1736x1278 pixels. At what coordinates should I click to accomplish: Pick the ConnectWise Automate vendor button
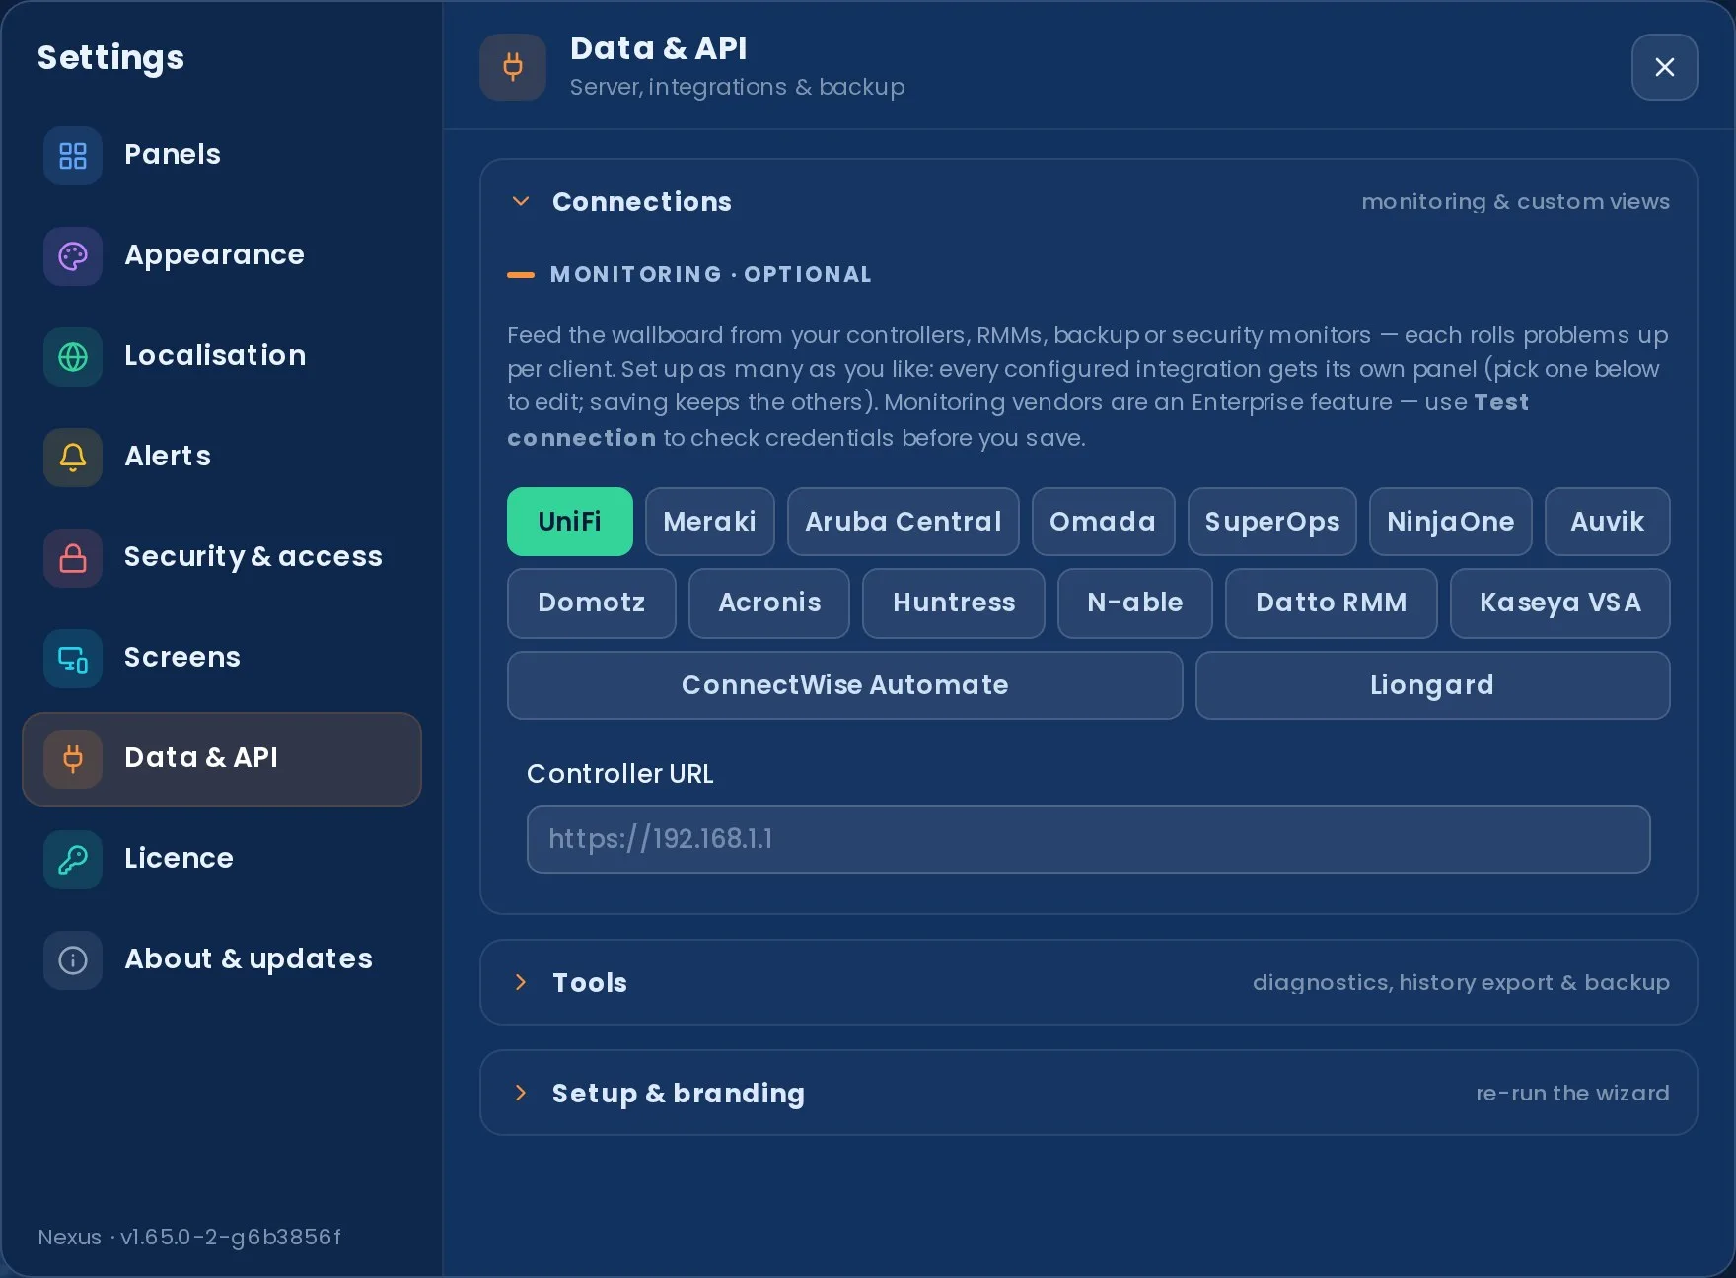point(845,685)
